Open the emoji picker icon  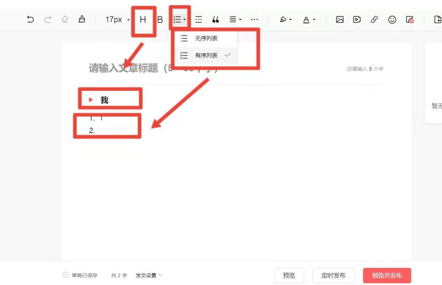[392, 20]
